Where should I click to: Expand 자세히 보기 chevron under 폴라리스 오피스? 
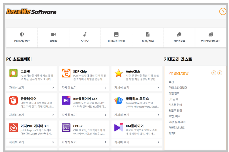159,115
